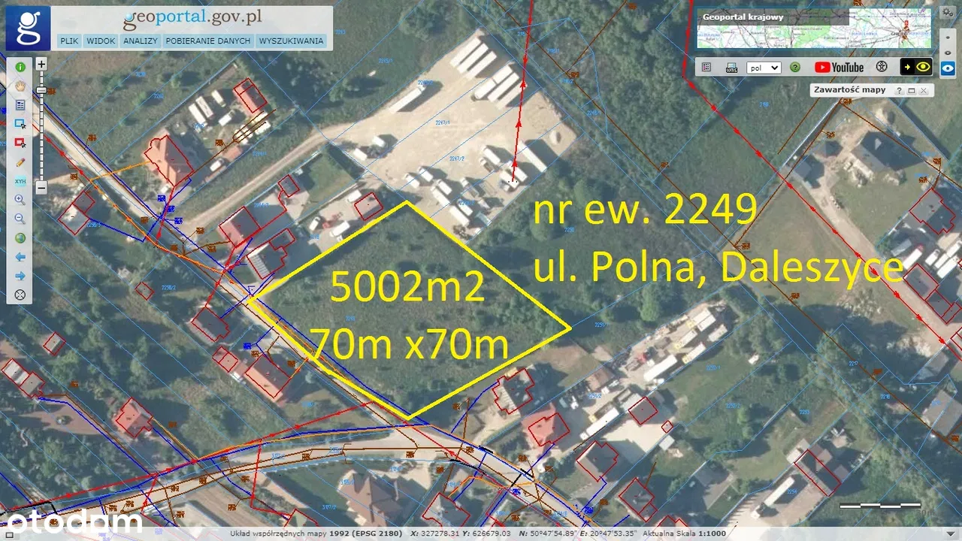The width and height of the screenshot is (962, 541).
Task: Go to previous map view arrow
Action: pos(20,257)
